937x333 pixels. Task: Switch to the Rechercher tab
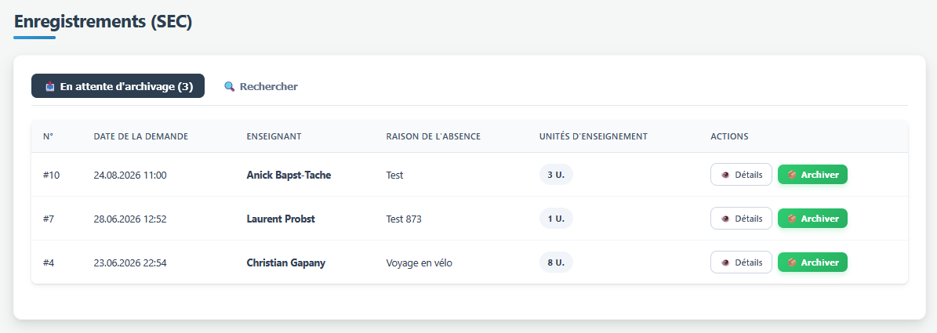click(260, 86)
